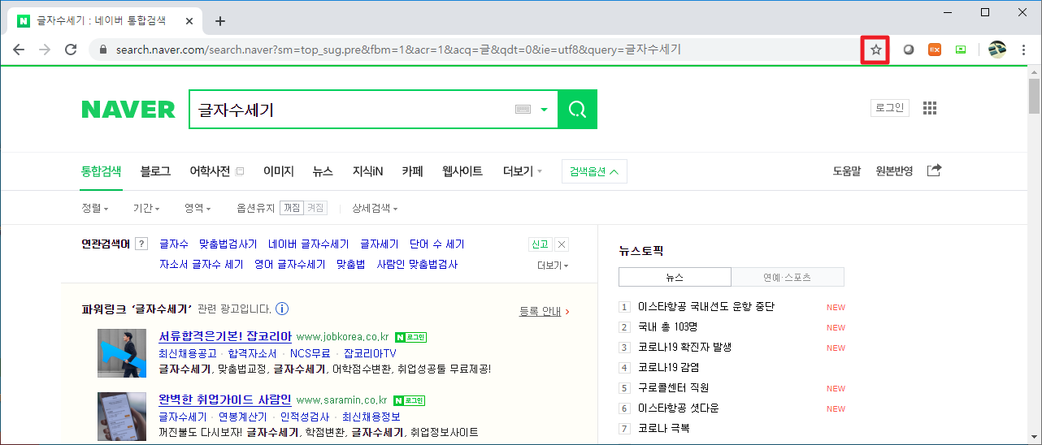Click the bookmark star icon in address bar

click(876, 50)
